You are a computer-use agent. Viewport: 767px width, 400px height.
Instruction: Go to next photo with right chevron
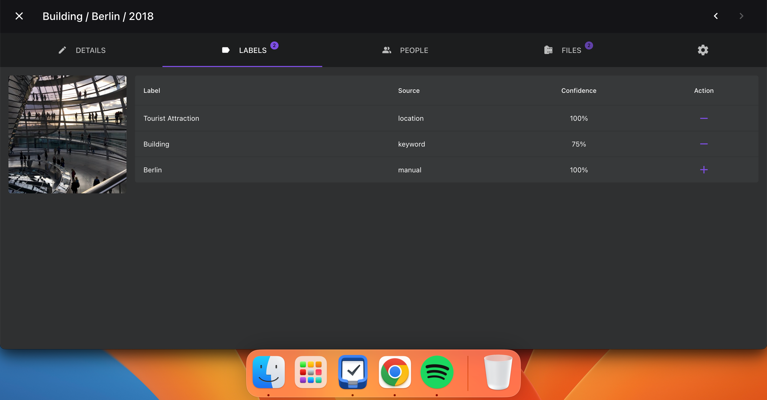[x=741, y=16]
